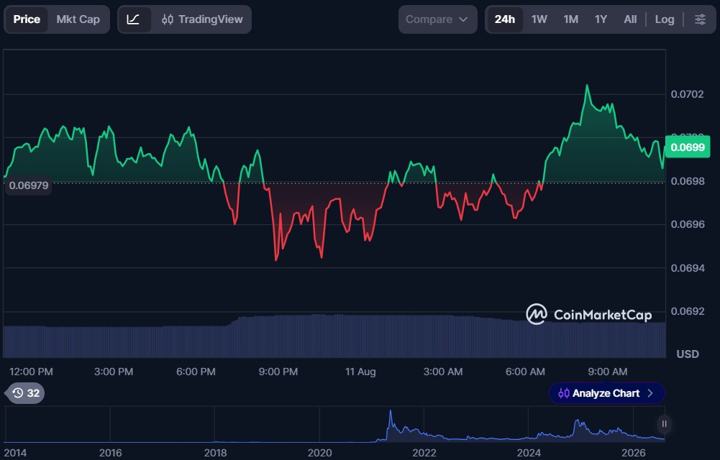Image resolution: width=720 pixels, height=460 pixels.
Task: Click the 0.0702 axis value
Action: pos(687,94)
